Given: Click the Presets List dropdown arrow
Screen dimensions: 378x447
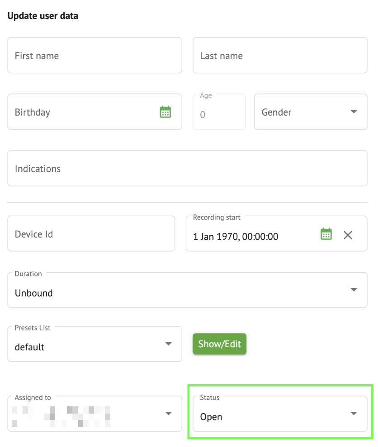Looking at the screenshot, I should tap(168, 344).
